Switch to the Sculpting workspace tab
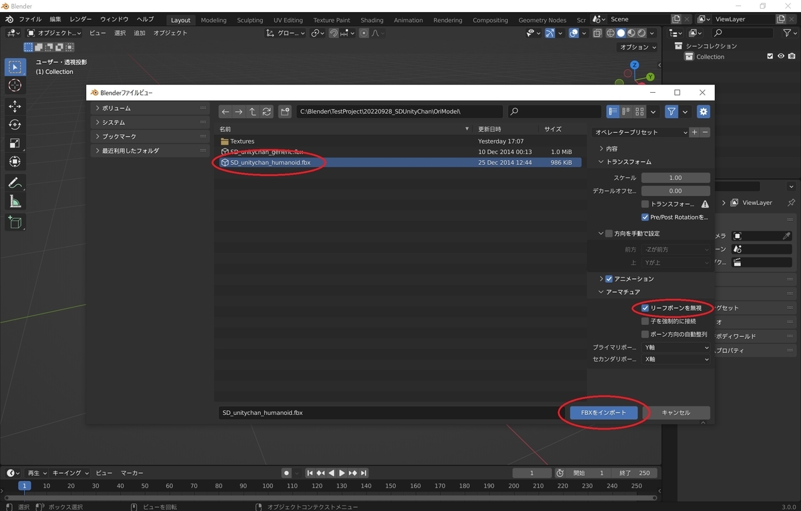This screenshot has width=801, height=511. (x=250, y=20)
